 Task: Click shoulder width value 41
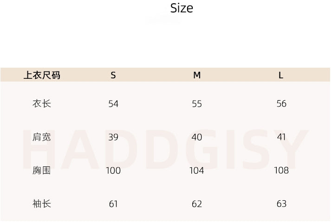tap(281, 137)
